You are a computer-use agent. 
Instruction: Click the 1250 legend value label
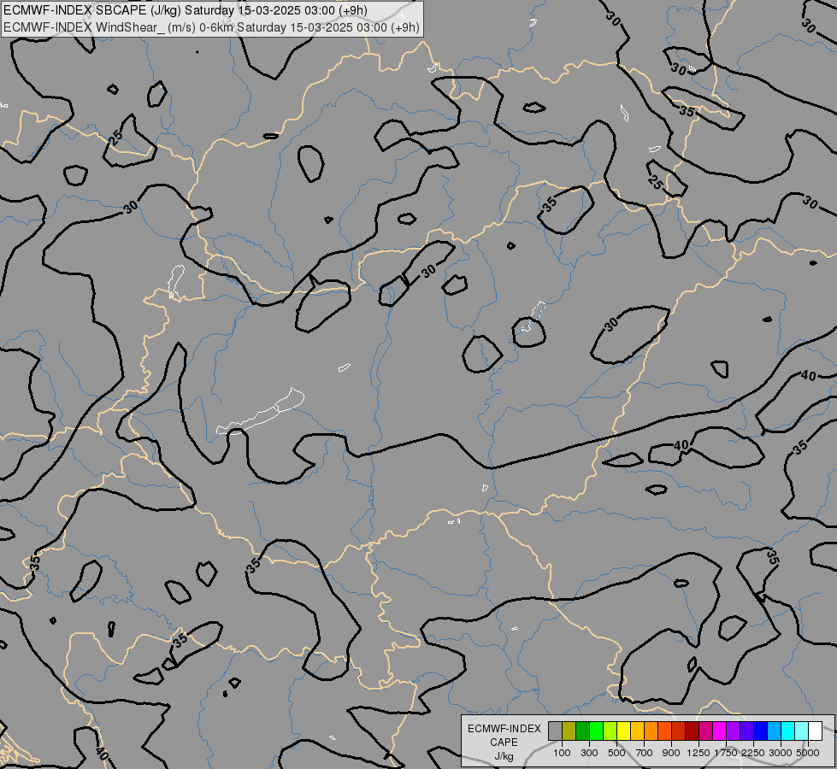coord(698,753)
